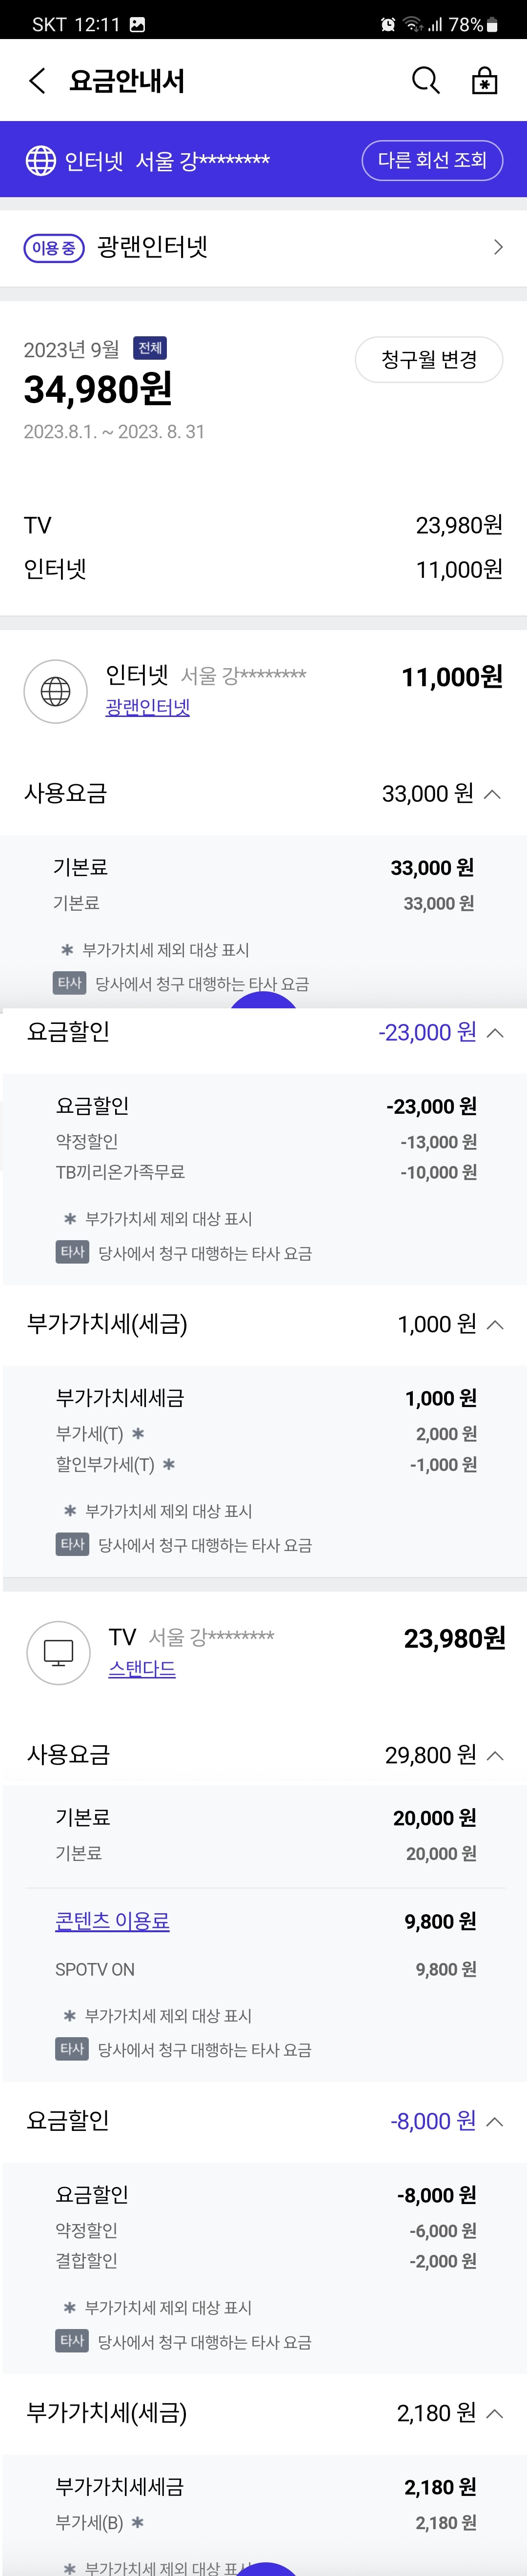
Task: Tap the globe icon in blue banner
Action: click(41, 160)
